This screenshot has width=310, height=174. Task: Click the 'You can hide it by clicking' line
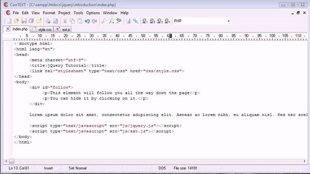tap(95, 99)
